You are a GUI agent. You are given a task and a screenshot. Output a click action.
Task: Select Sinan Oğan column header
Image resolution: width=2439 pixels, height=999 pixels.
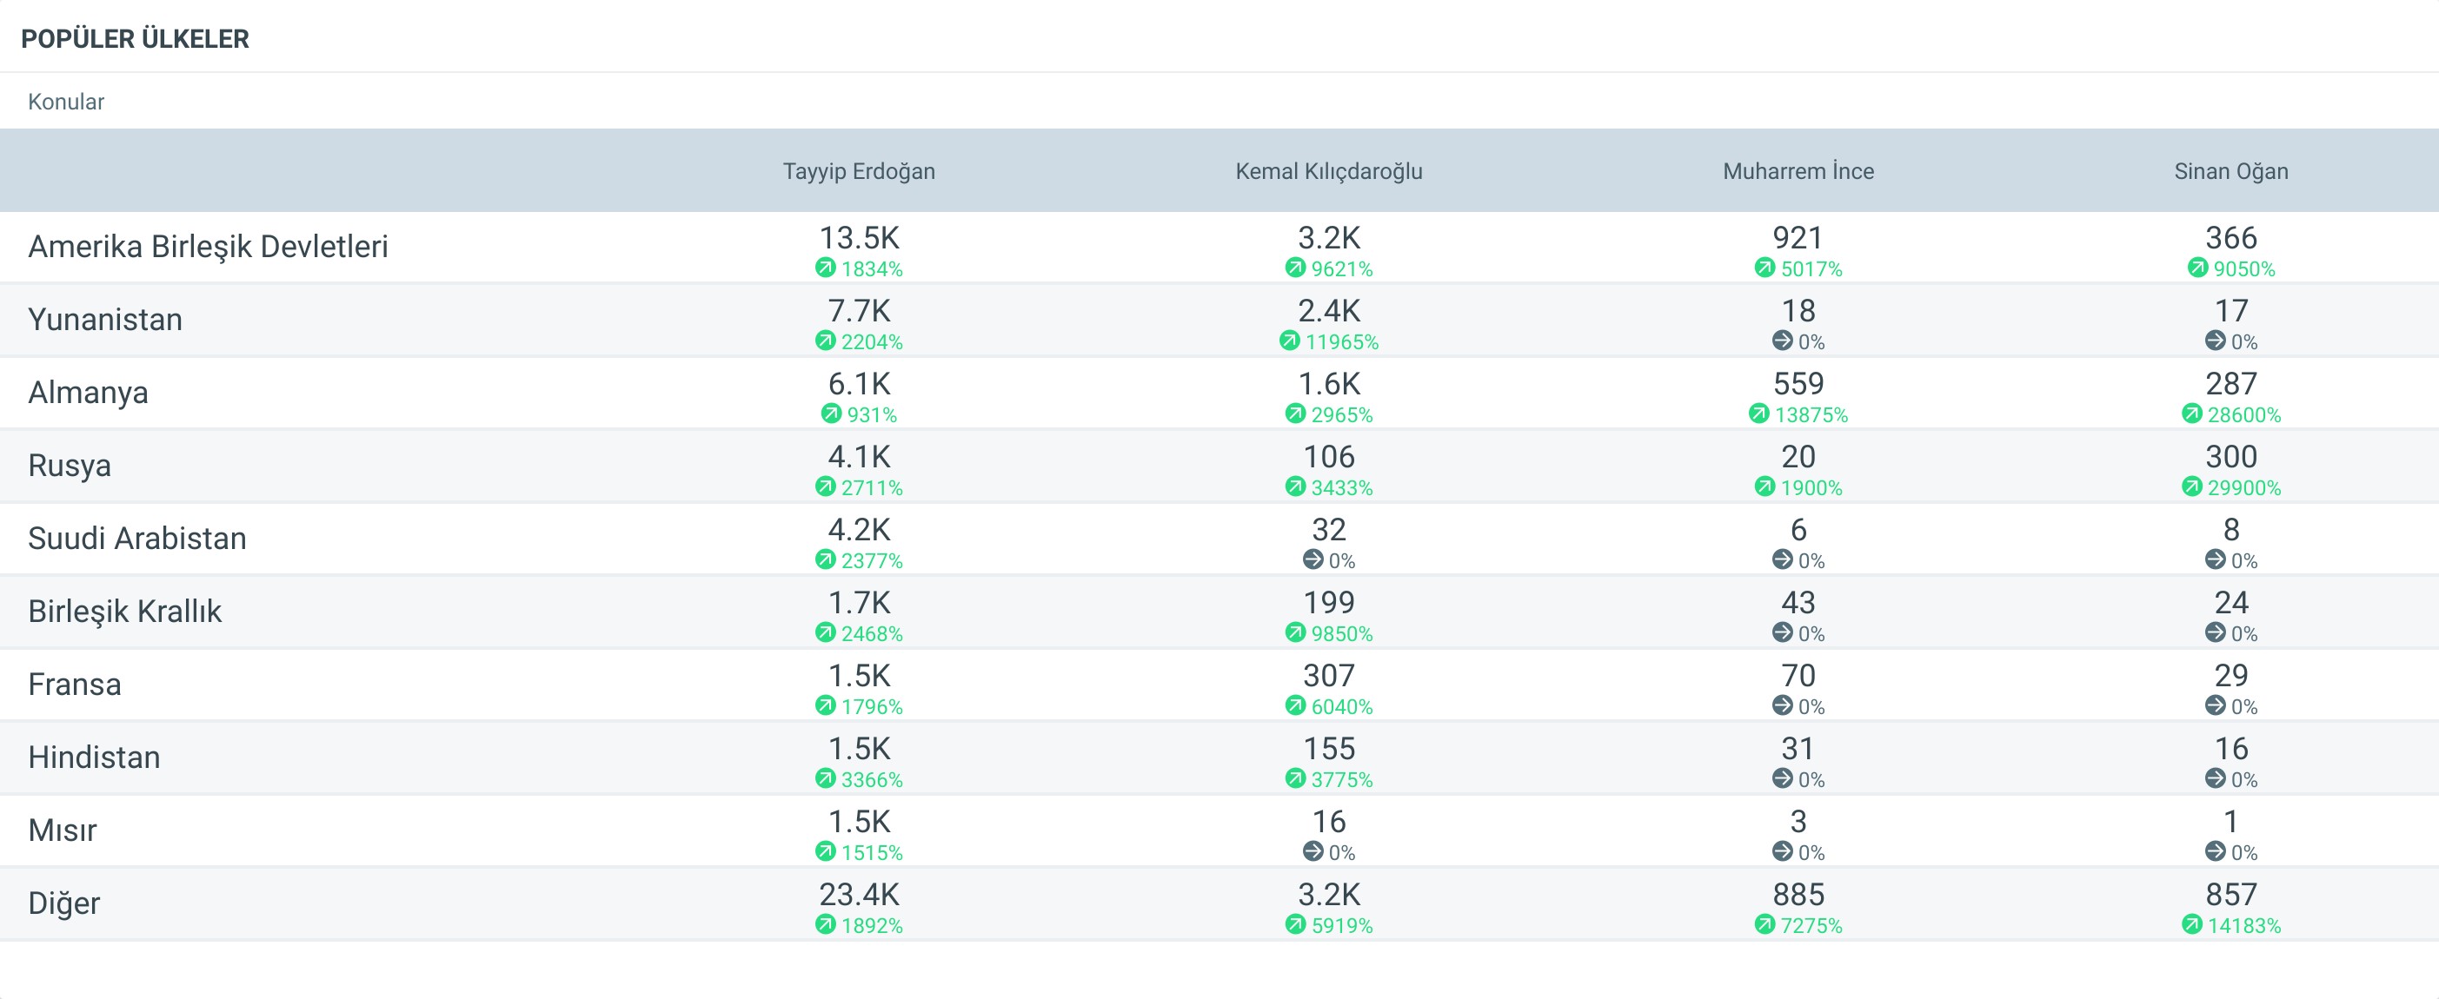[x=2230, y=171]
